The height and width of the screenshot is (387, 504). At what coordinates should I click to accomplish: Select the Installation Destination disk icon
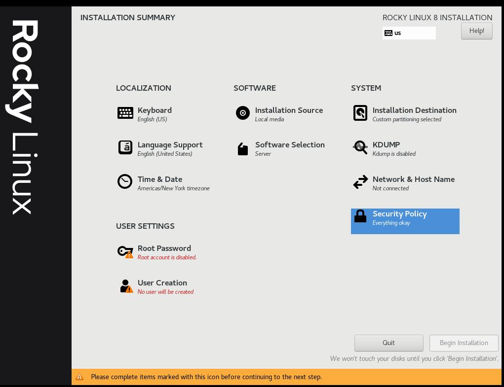(x=360, y=113)
